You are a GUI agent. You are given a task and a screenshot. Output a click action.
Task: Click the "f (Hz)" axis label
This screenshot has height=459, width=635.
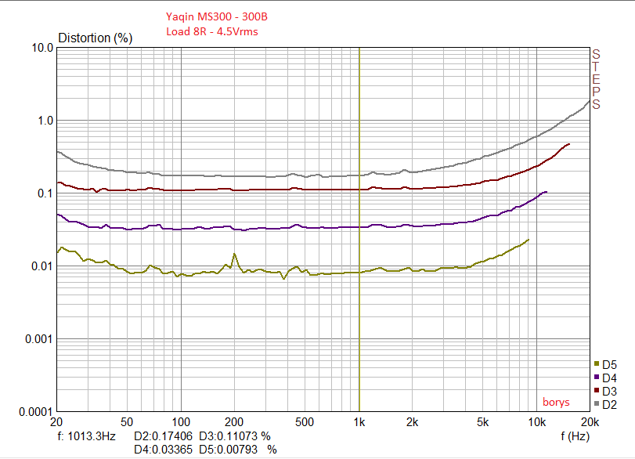point(575,436)
